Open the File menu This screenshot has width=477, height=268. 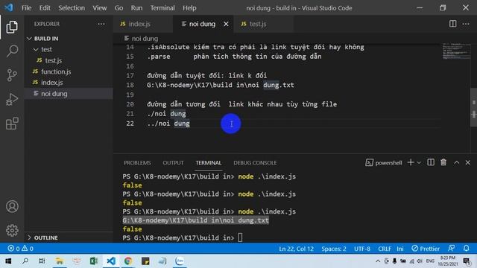27,8
